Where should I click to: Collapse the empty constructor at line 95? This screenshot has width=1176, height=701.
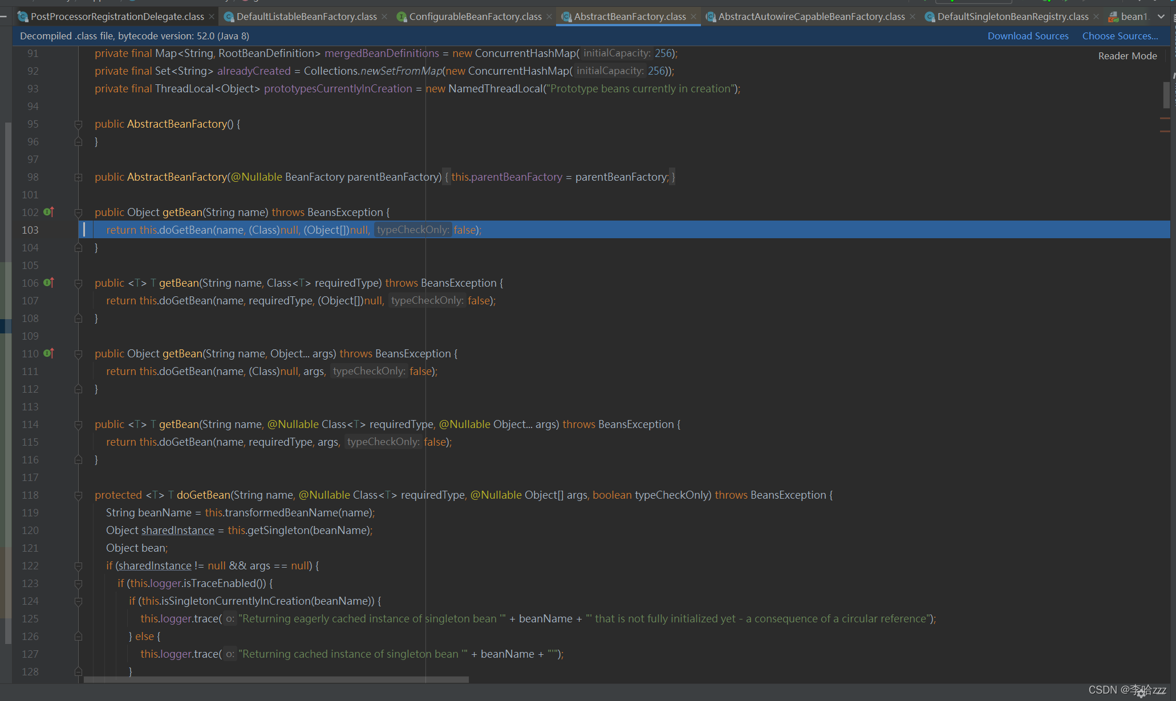[x=79, y=124]
